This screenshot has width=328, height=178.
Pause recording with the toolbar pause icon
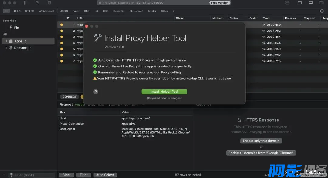25,3
